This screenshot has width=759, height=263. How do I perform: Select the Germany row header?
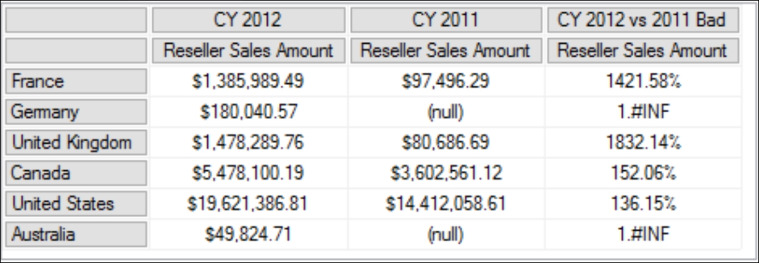pos(76,112)
